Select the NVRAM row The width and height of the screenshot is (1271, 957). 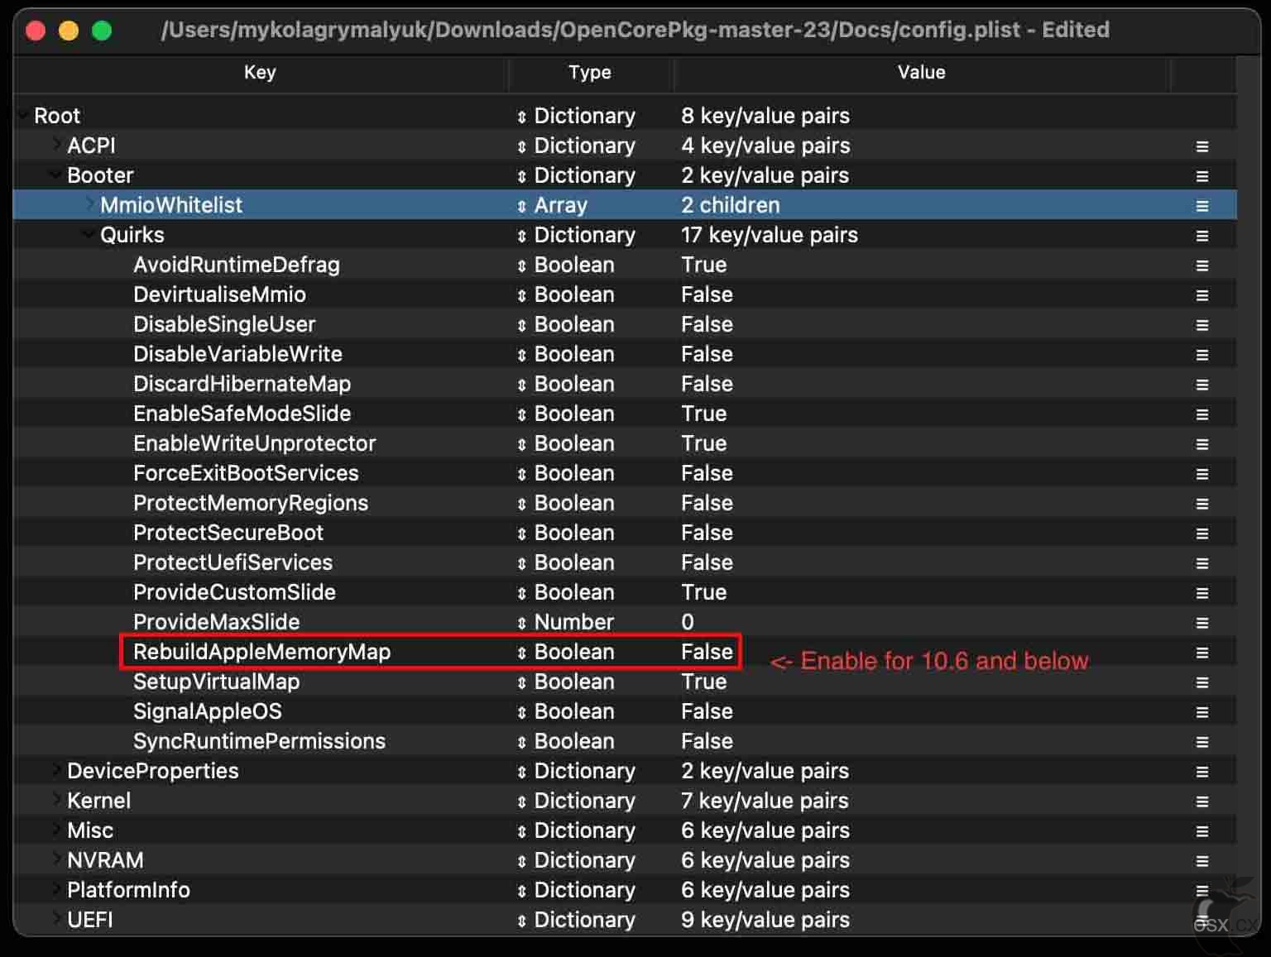coord(625,860)
